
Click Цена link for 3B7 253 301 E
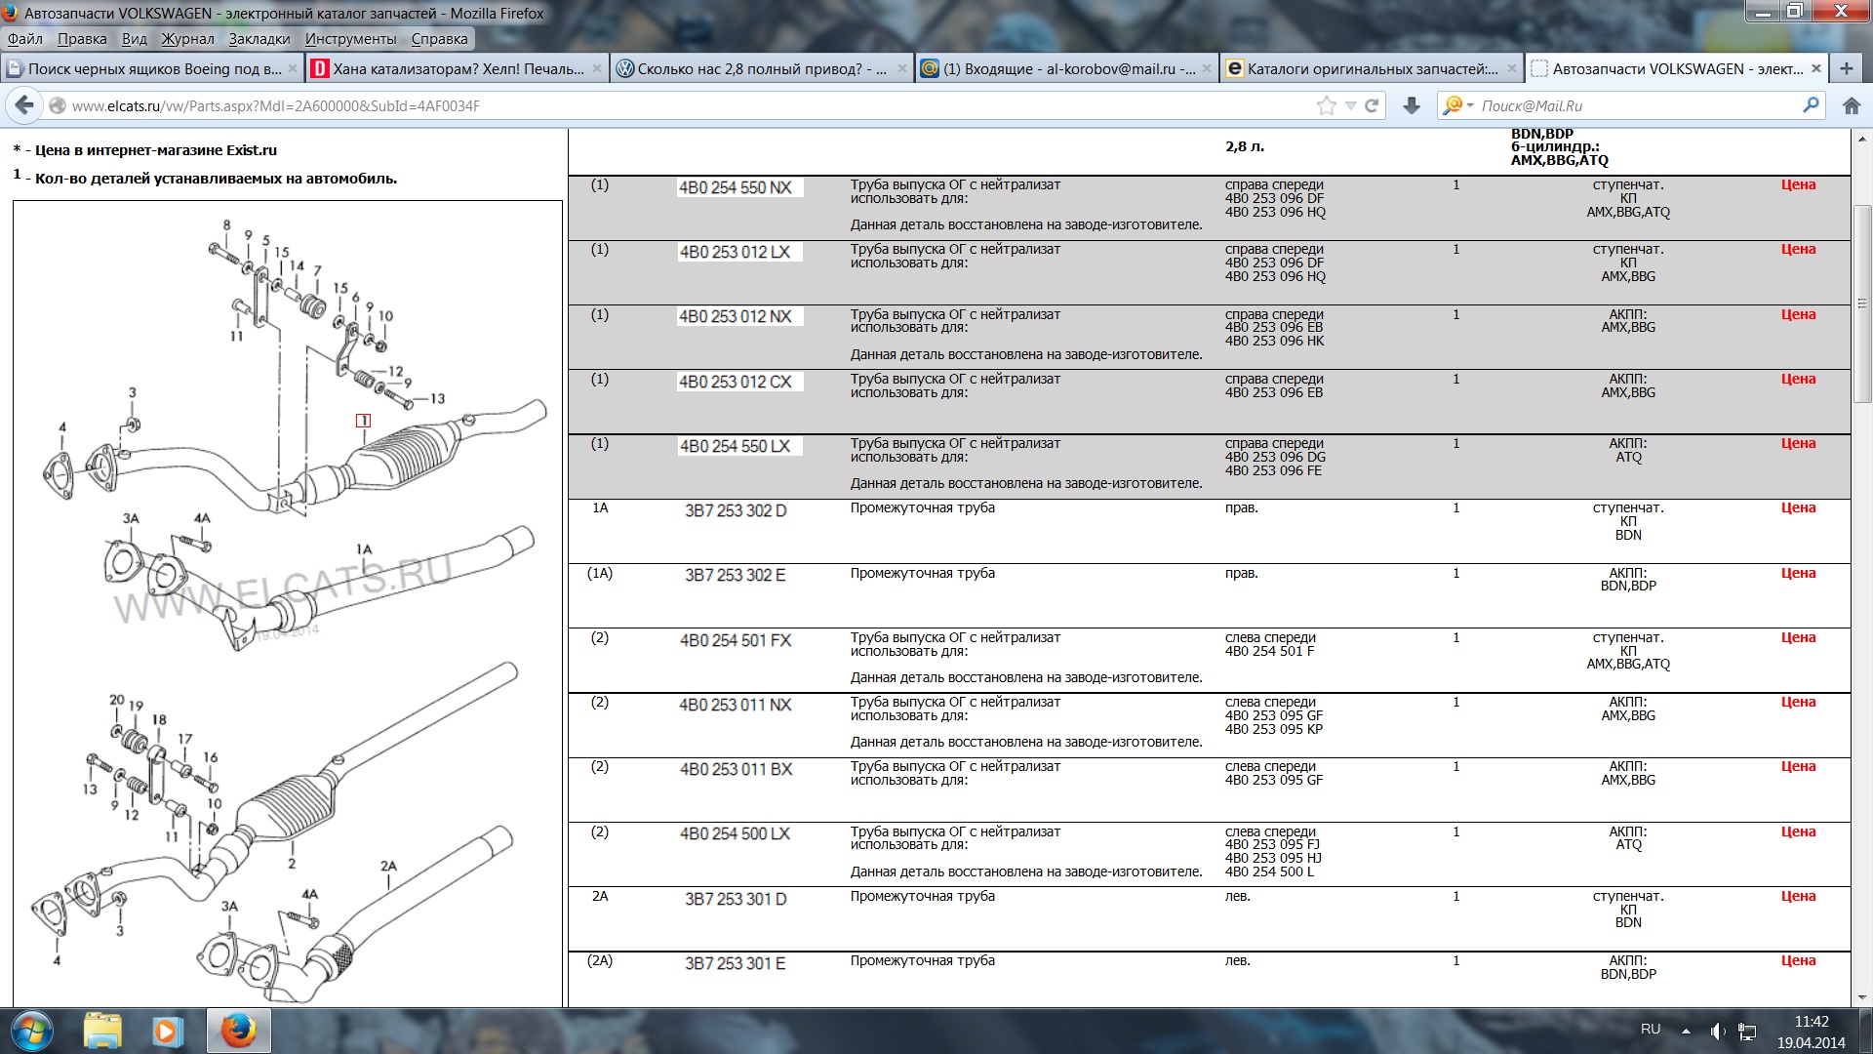[1798, 960]
